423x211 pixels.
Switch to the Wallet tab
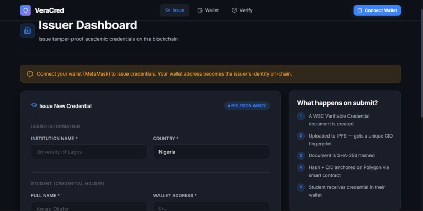pyautogui.click(x=208, y=10)
